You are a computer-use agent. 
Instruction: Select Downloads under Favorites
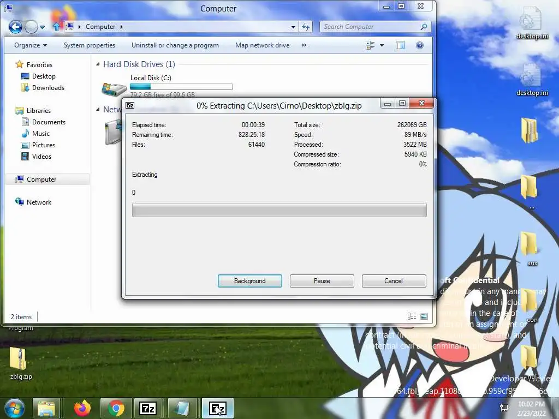48,88
